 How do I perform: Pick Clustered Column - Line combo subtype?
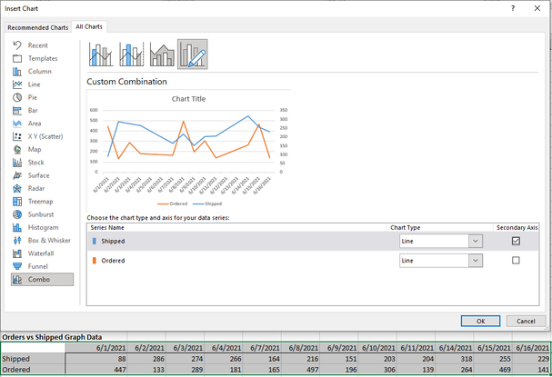tap(101, 55)
